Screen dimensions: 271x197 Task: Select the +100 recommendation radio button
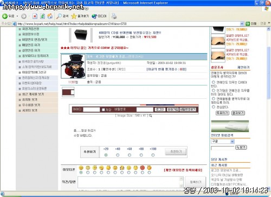point(153,155)
